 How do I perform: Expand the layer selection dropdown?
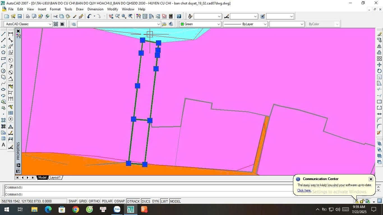tap(158, 24)
